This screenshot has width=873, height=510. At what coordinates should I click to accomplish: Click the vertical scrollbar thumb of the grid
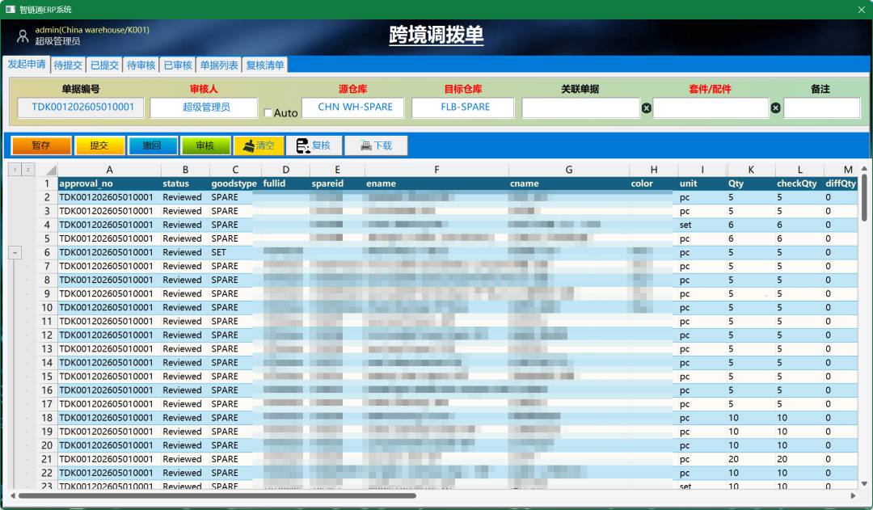pyautogui.click(x=864, y=198)
